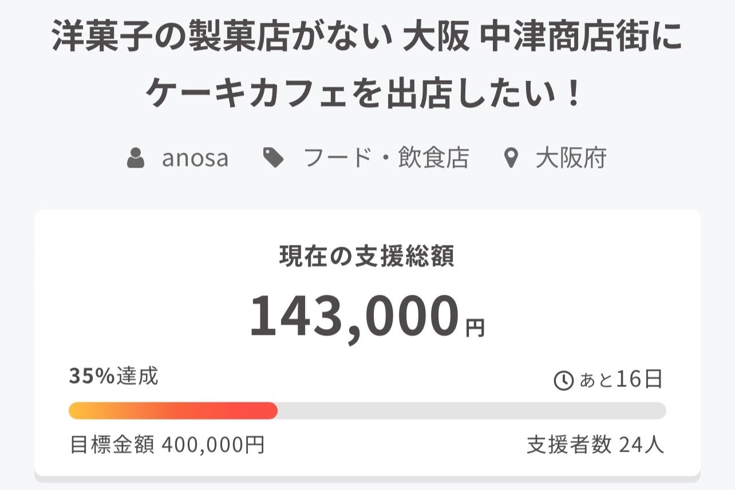
Task: Open the anosa creator profile link
Action: point(195,158)
